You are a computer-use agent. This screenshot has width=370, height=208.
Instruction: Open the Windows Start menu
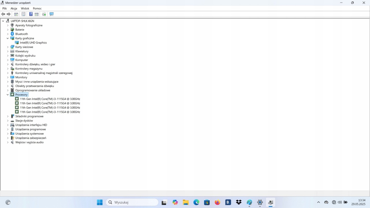100,202
